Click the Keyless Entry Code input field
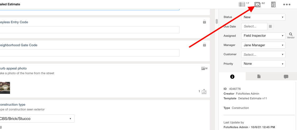 (89, 30)
